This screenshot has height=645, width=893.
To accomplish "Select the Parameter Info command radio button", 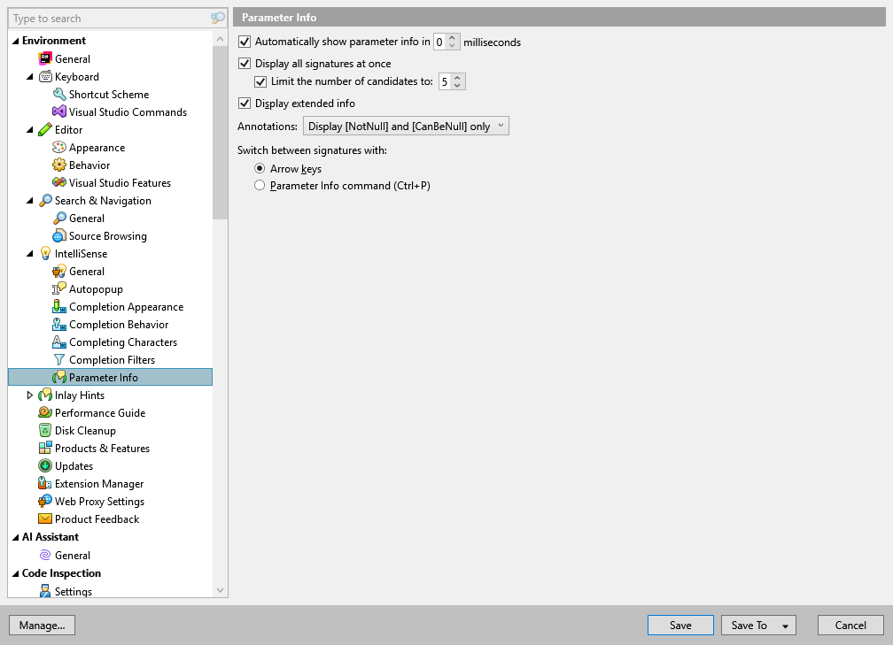I will click(x=260, y=185).
